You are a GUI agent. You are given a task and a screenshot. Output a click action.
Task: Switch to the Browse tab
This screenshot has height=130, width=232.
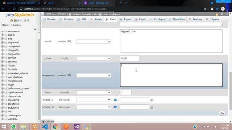[x=49, y=19]
